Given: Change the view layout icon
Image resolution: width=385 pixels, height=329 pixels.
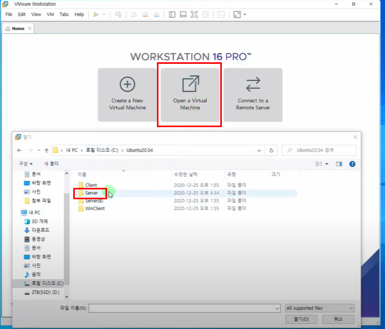Looking at the screenshot, I should coord(318,164).
